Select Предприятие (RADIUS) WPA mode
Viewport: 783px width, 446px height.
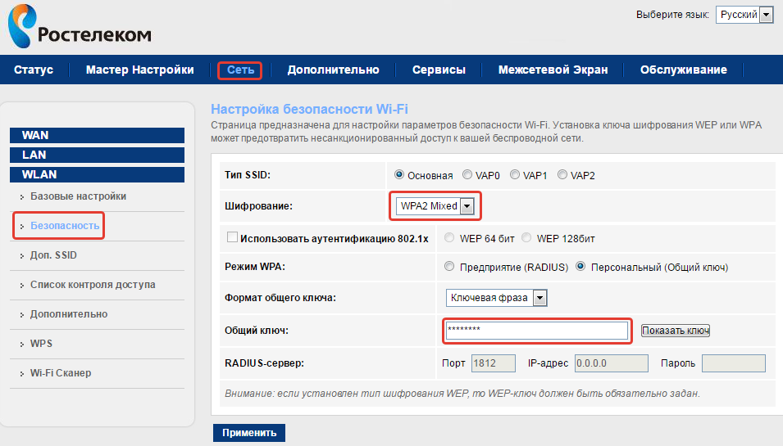(x=448, y=267)
